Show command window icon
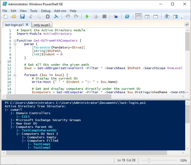 [167, 16]
